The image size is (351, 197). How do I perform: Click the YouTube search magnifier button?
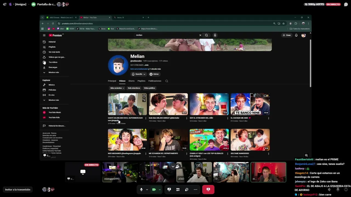point(206,35)
